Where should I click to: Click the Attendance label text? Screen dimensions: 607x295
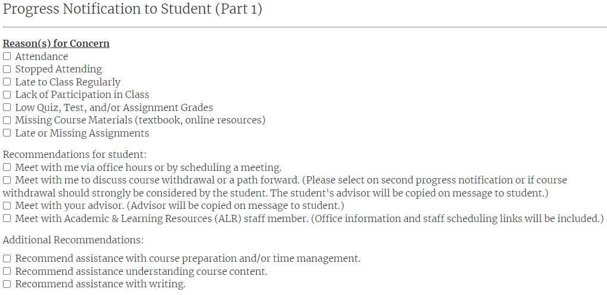click(x=42, y=56)
